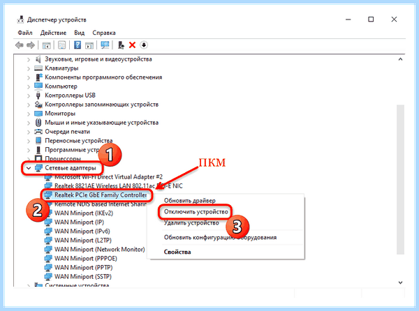Image resolution: width=419 pixels, height=311 pixels.
Task: Click the Компьютер icon
Action: [38, 86]
